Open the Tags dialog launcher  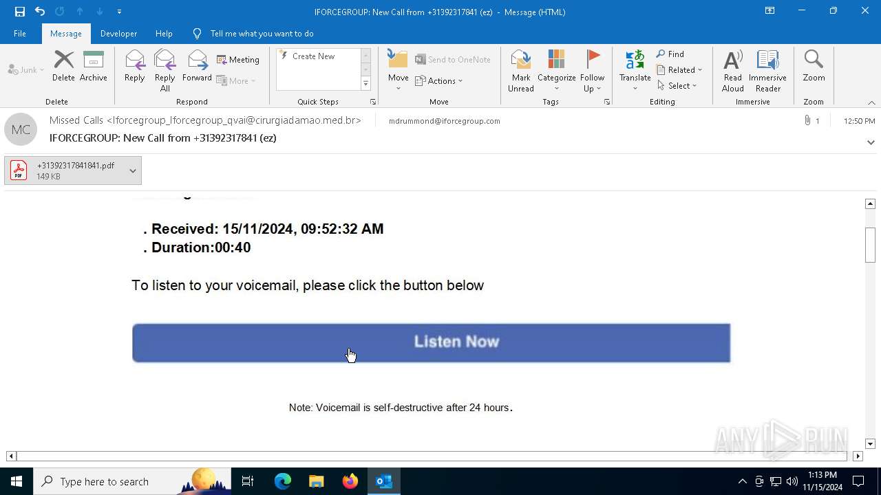pos(607,102)
